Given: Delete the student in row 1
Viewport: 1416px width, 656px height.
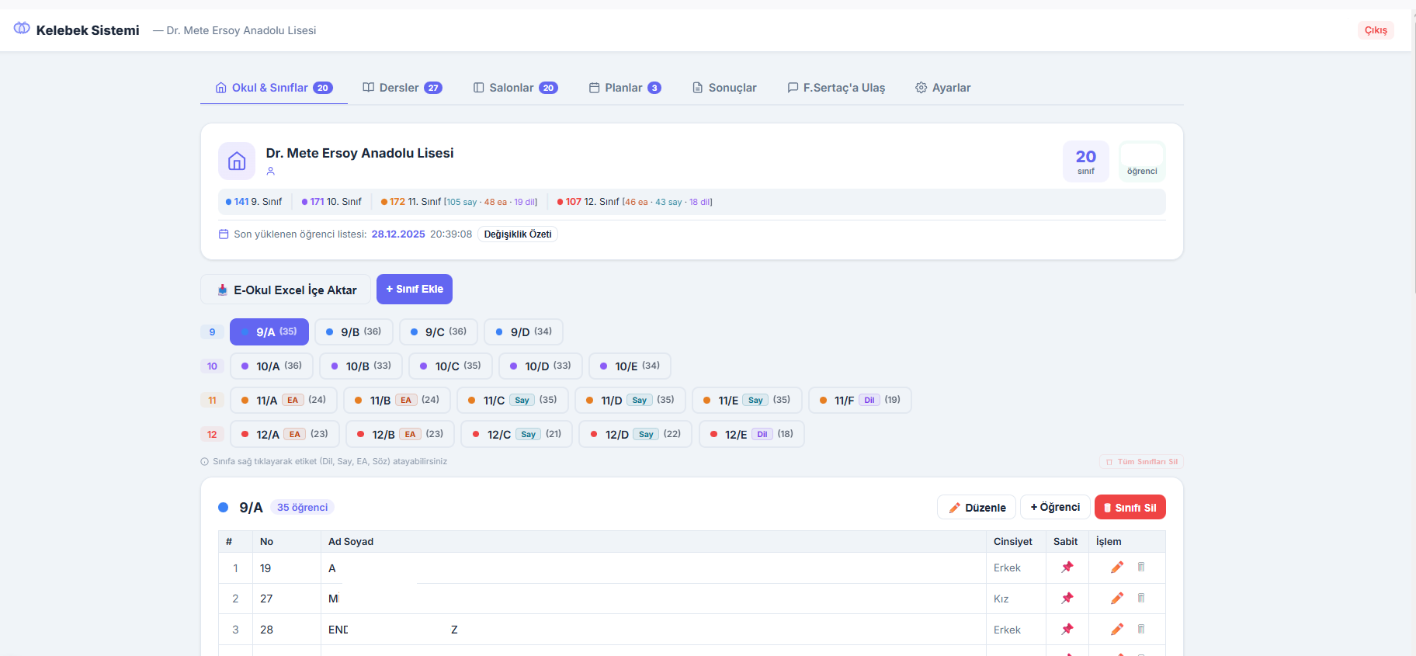Looking at the screenshot, I should click(1141, 567).
